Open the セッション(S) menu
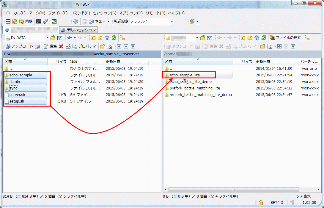 point(105,13)
